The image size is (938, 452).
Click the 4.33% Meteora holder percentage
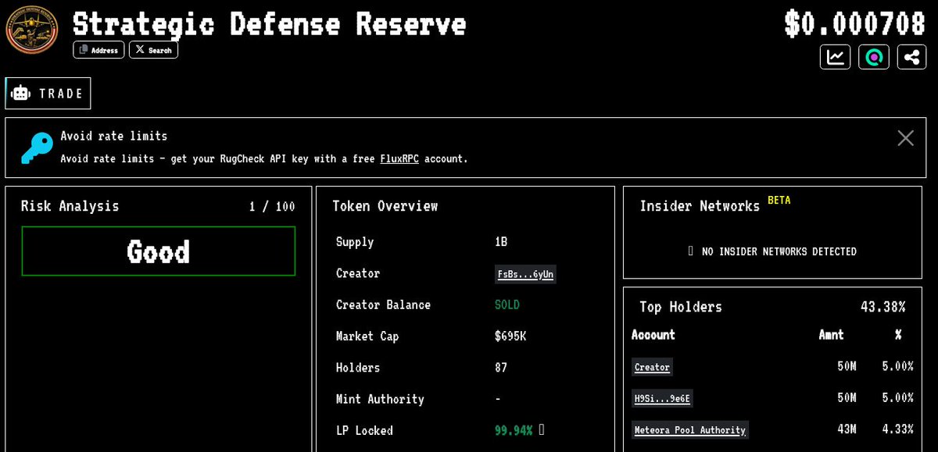pos(897,429)
